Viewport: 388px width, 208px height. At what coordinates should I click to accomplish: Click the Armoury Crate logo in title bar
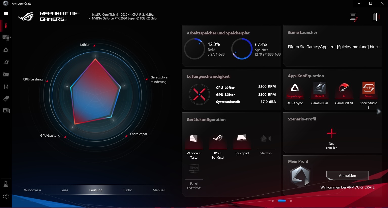point(6,3)
